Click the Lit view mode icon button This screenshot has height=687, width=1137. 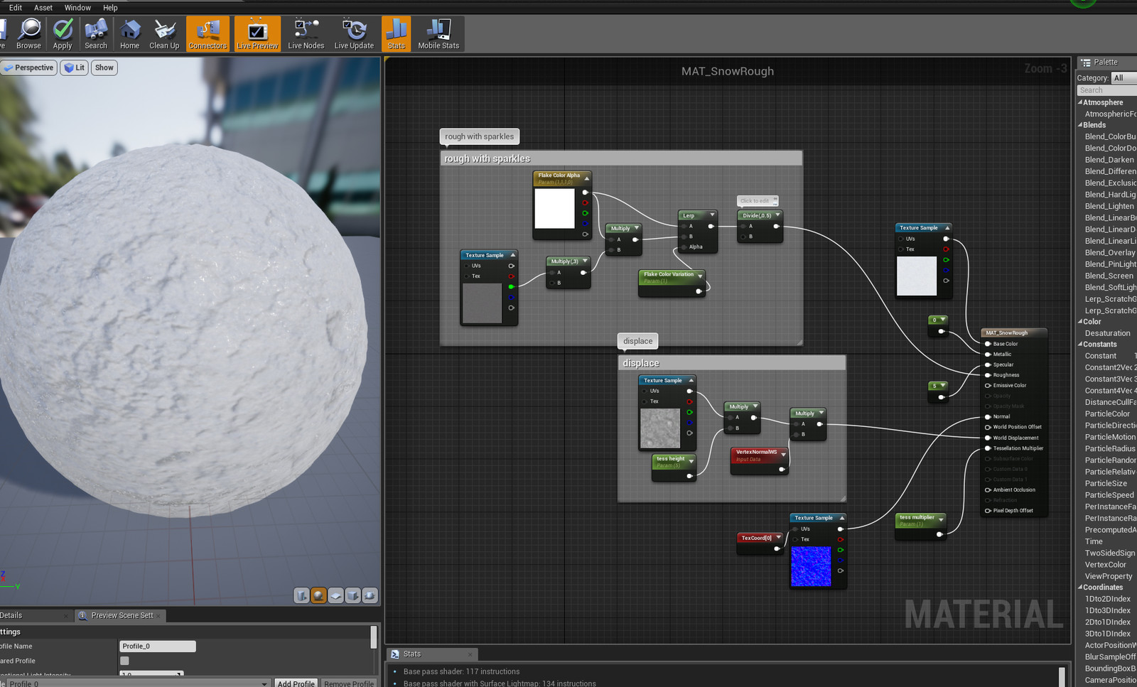tap(68, 67)
